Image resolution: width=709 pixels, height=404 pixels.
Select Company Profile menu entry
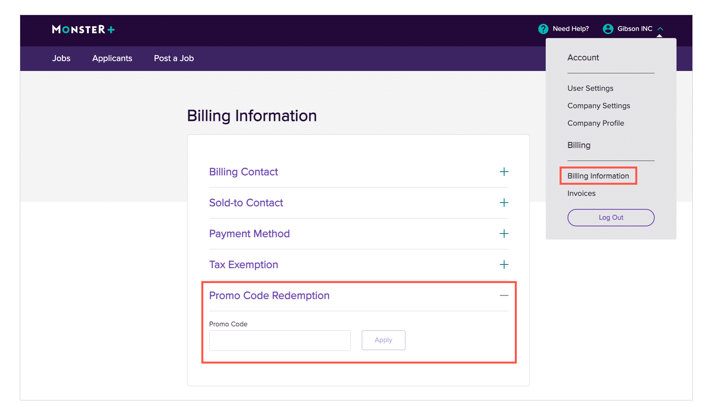[596, 123]
